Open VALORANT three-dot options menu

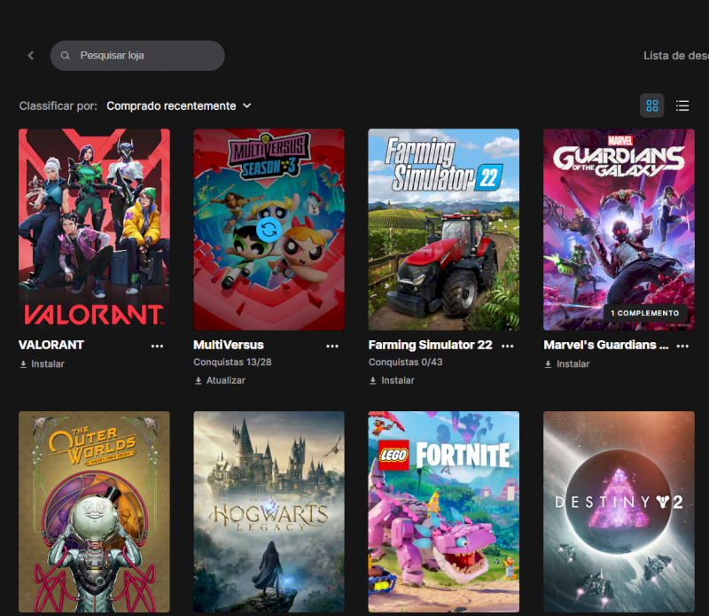157,346
